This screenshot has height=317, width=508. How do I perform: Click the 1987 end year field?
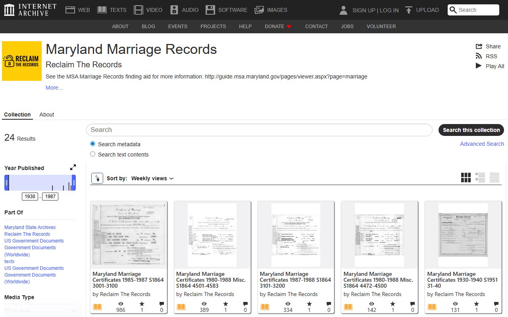point(50,196)
